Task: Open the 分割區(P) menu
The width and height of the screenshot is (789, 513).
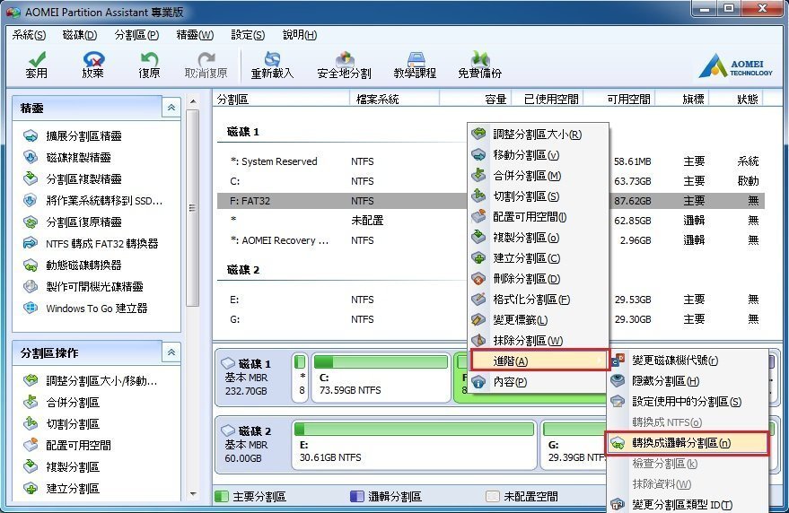Action: [x=136, y=35]
